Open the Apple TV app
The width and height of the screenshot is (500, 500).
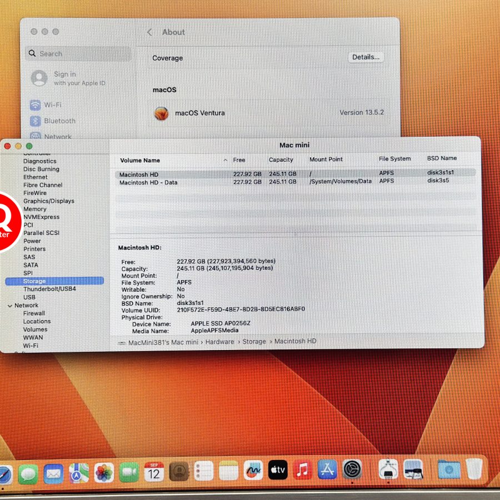[x=278, y=469]
